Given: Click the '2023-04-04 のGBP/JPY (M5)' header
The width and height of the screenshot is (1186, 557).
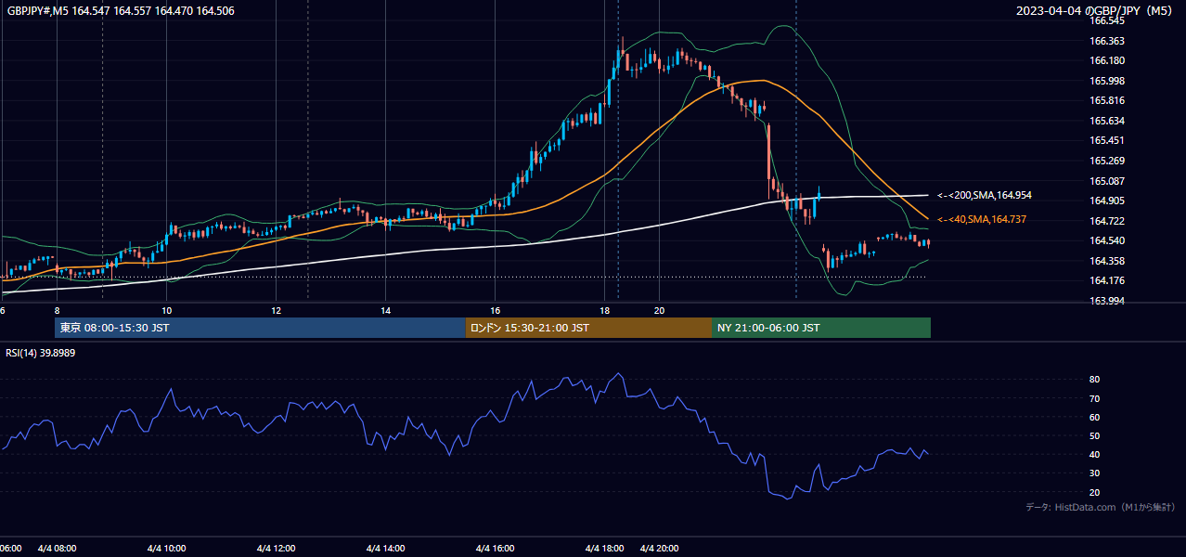Looking at the screenshot, I should [x=1095, y=10].
